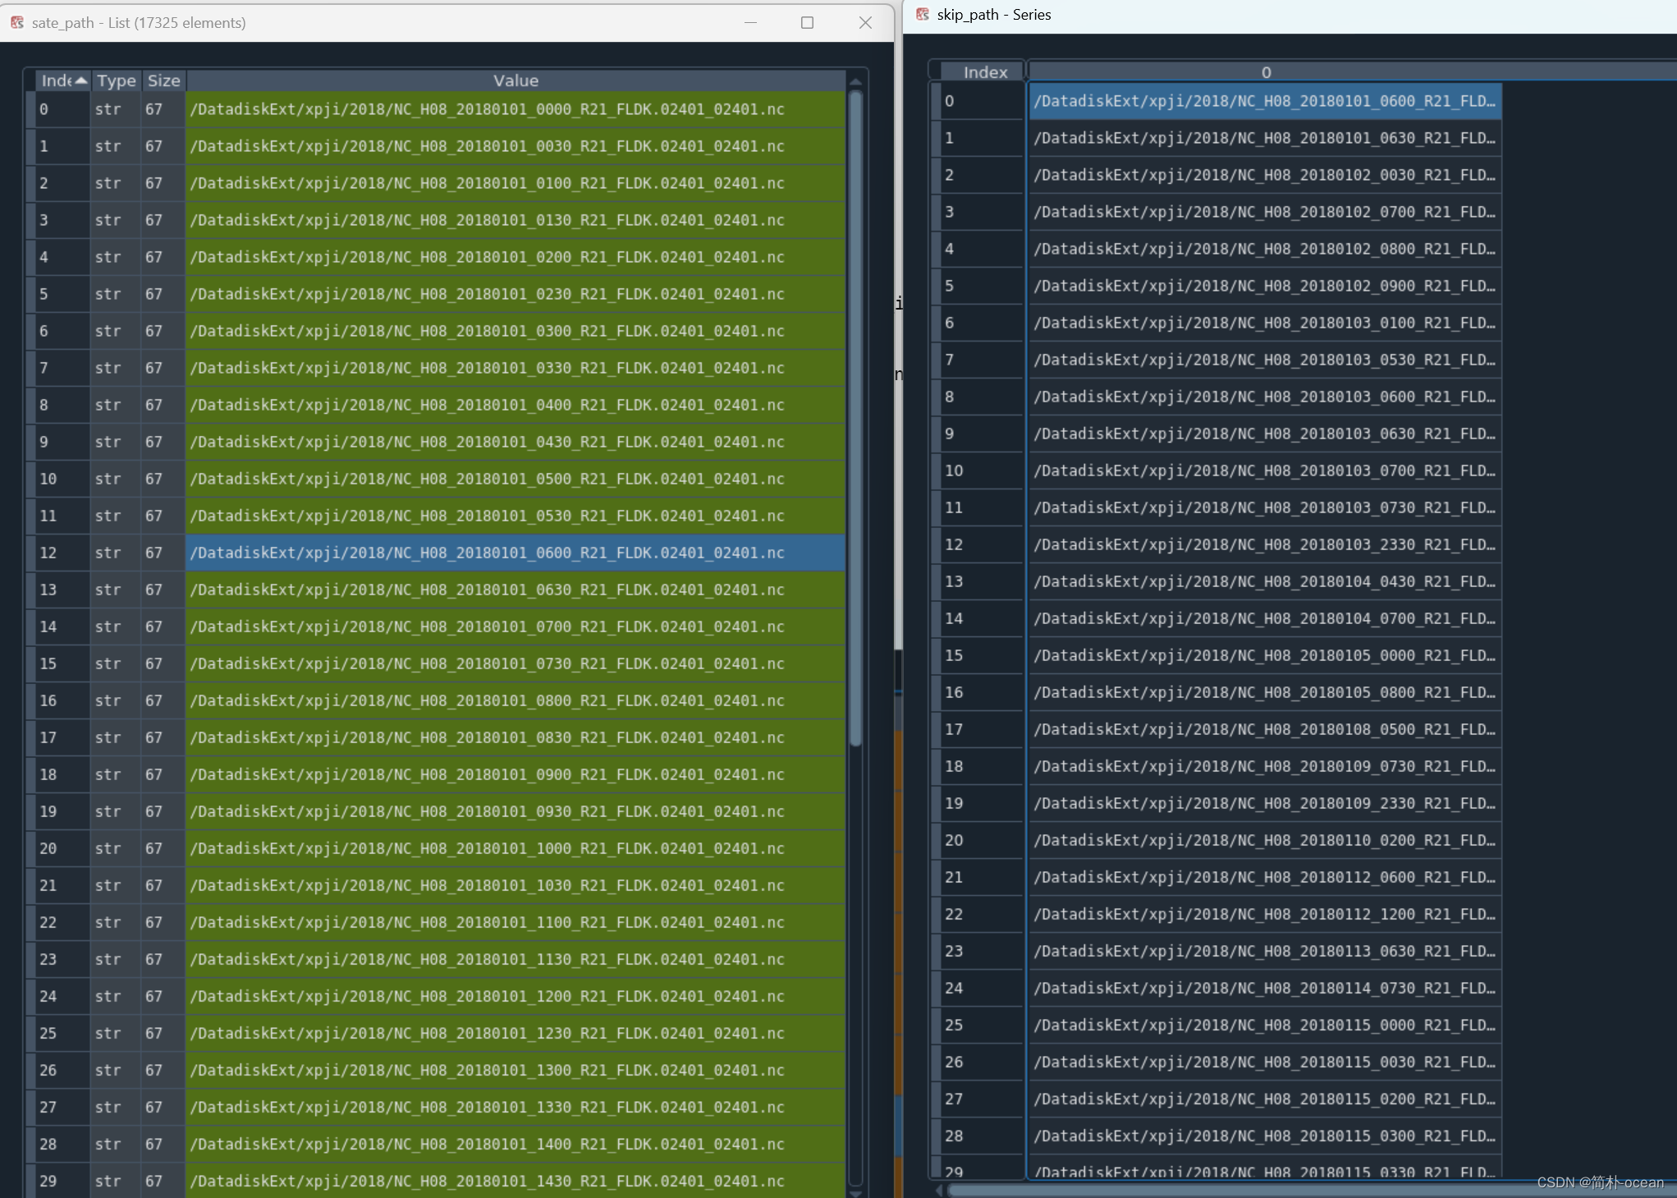The image size is (1677, 1198).
Task: Select skip_path value with timestamp 20180115_0030
Action: pos(1265,1062)
